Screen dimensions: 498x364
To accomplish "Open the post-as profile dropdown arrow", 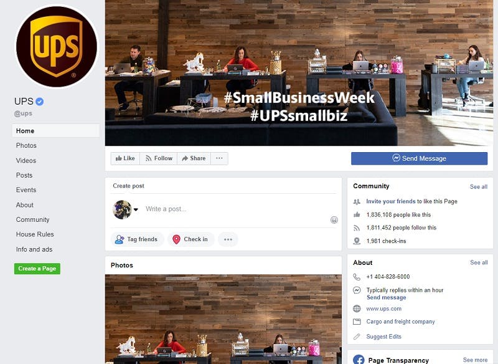I will tap(136, 209).
